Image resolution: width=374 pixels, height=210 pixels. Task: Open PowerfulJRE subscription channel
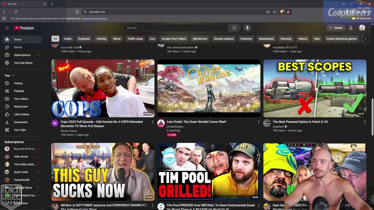click(x=22, y=180)
